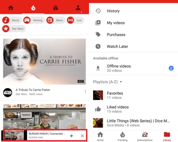Close the Burger King miniplayer
Viewport: 178px width, 142px height.
(x=82, y=136)
